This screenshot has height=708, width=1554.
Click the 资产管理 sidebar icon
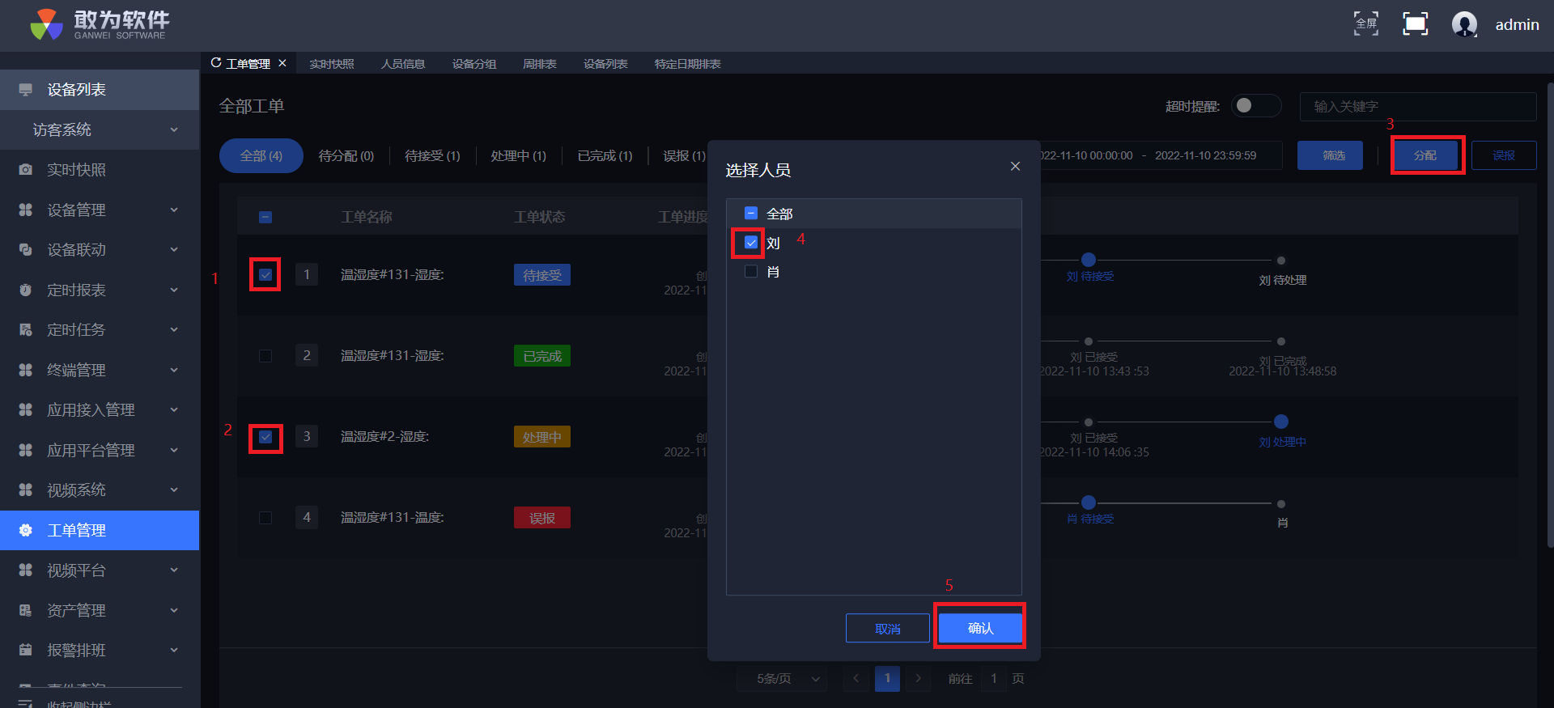(26, 610)
